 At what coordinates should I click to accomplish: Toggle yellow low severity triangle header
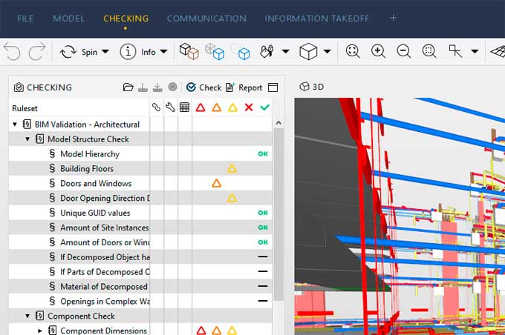coord(233,107)
